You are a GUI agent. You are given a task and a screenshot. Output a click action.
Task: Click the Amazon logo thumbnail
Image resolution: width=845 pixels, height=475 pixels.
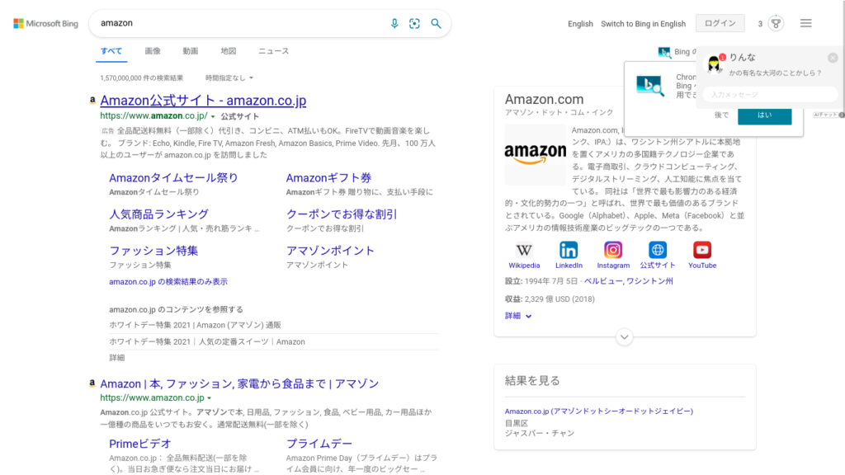tap(535, 153)
